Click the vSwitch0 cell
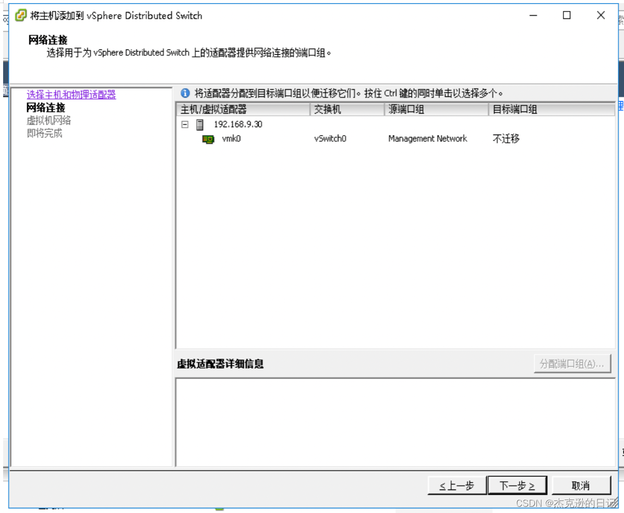Viewport: 624px width, 513px height. 330,139
